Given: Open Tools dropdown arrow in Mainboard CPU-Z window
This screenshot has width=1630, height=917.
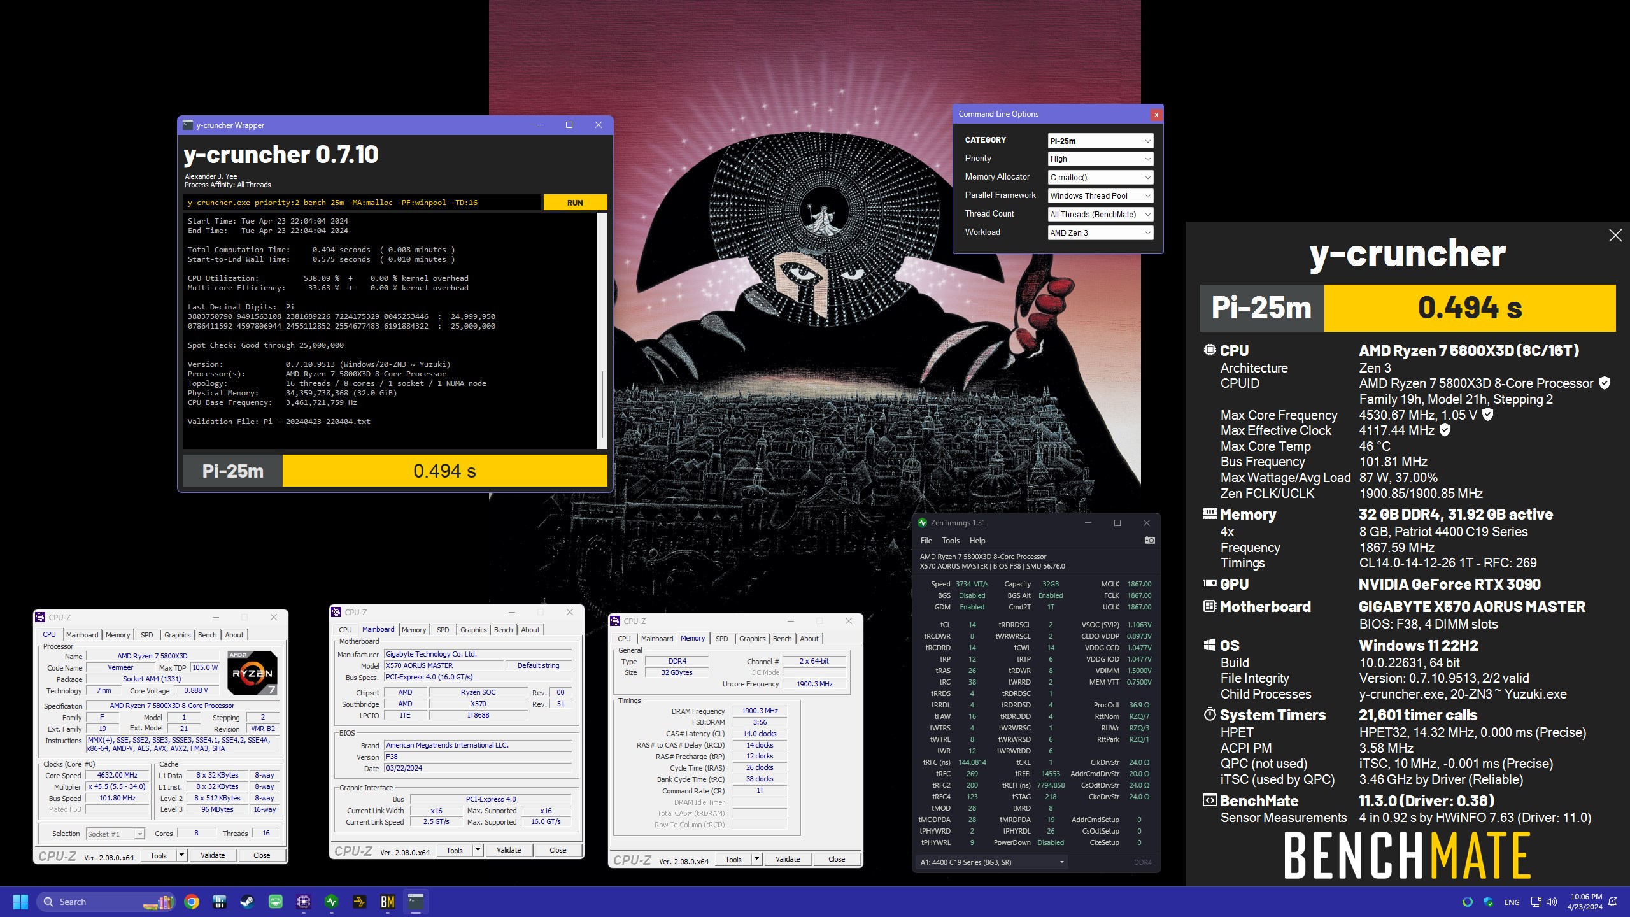Looking at the screenshot, I should (478, 850).
